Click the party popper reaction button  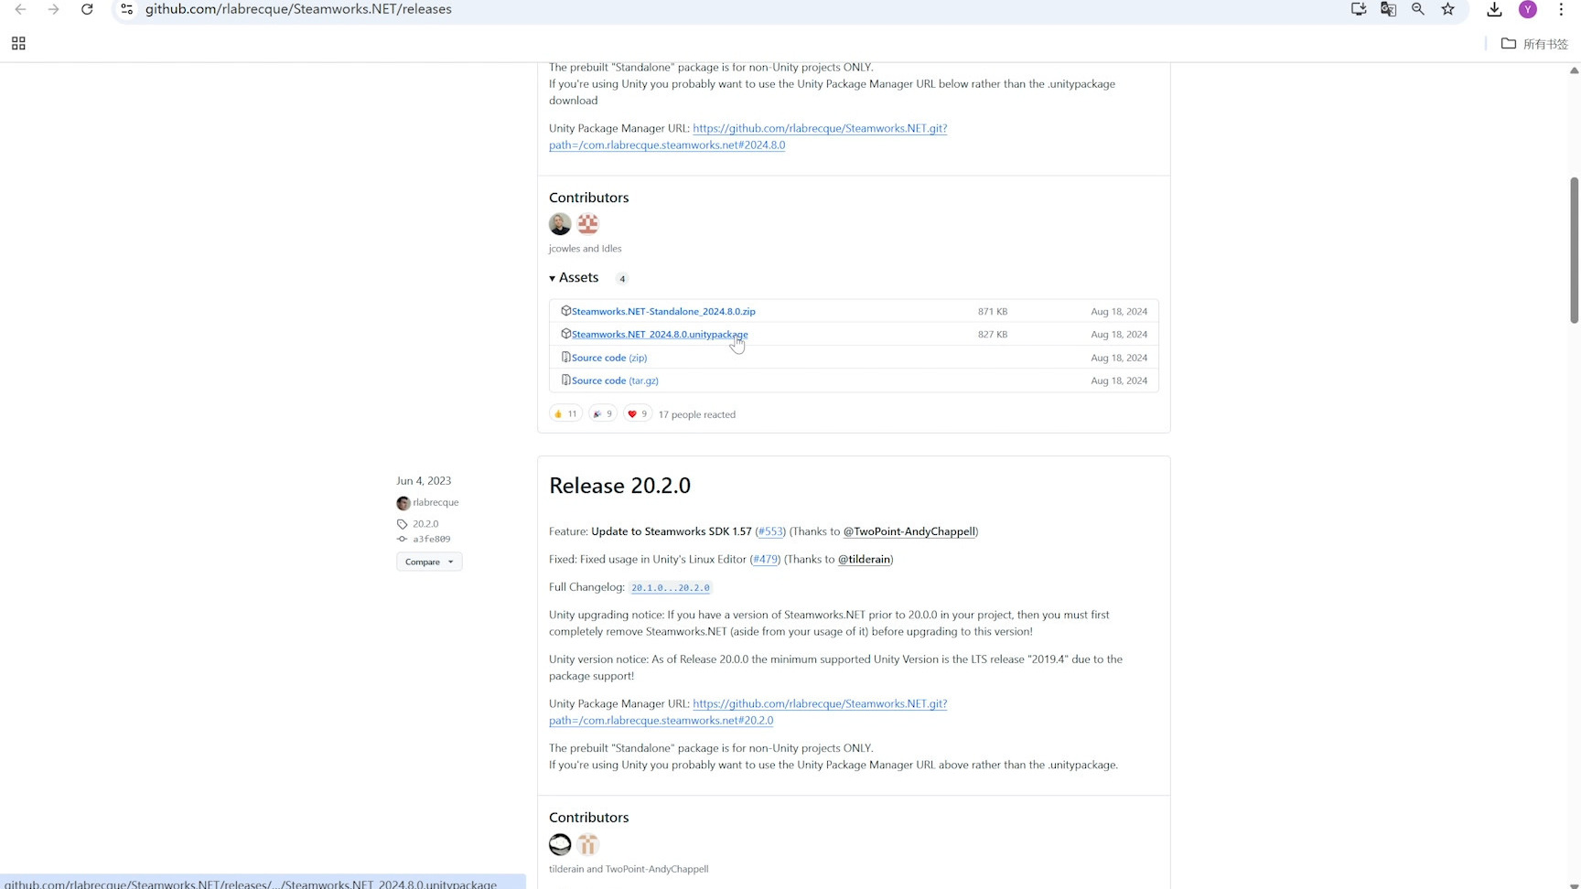point(602,414)
